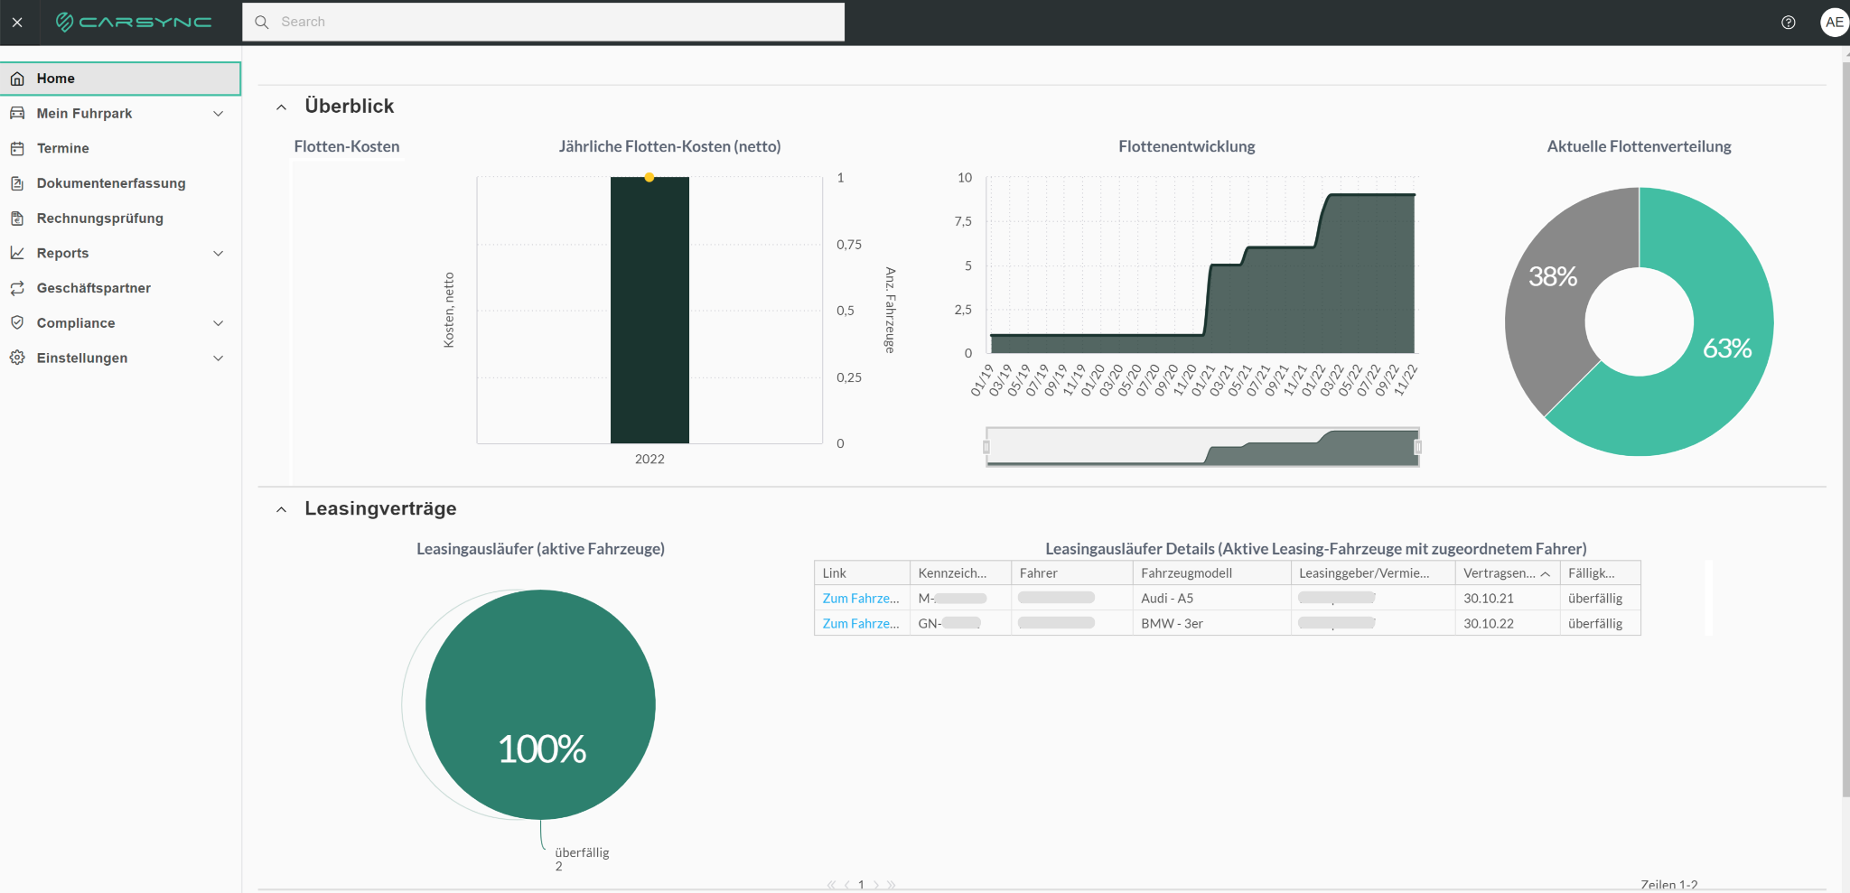
Task: Click the Compliance shield icon
Action: [x=17, y=323]
